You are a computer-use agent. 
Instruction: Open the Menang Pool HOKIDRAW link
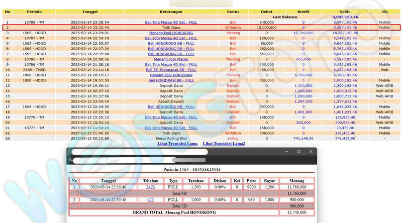[171, 75]
